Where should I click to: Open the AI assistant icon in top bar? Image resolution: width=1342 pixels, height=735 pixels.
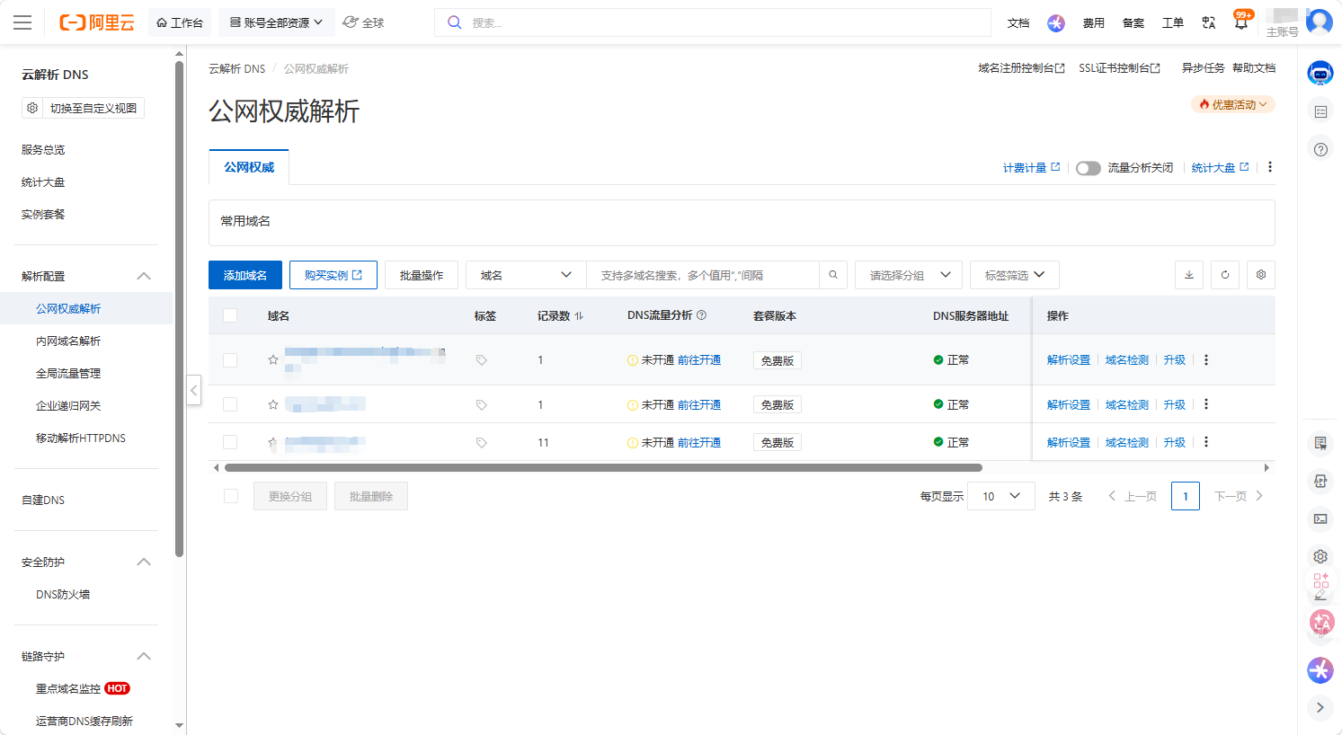pos(1056,22)
